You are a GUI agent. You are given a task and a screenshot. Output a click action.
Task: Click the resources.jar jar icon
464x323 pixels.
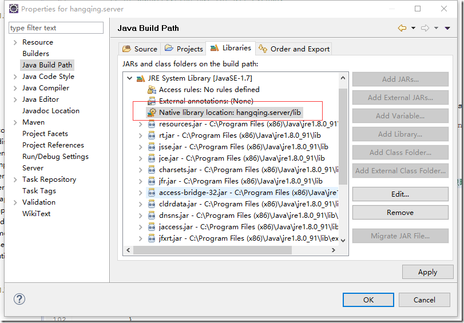(152, 124)
